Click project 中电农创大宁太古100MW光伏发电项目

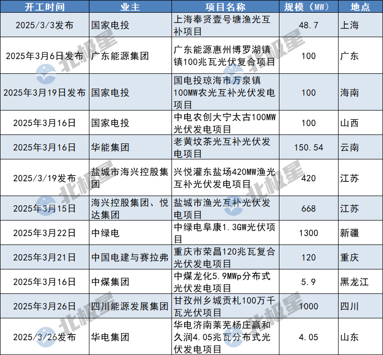[225, 123]
